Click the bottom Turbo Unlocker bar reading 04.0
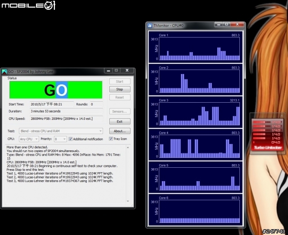 [267, 143]
